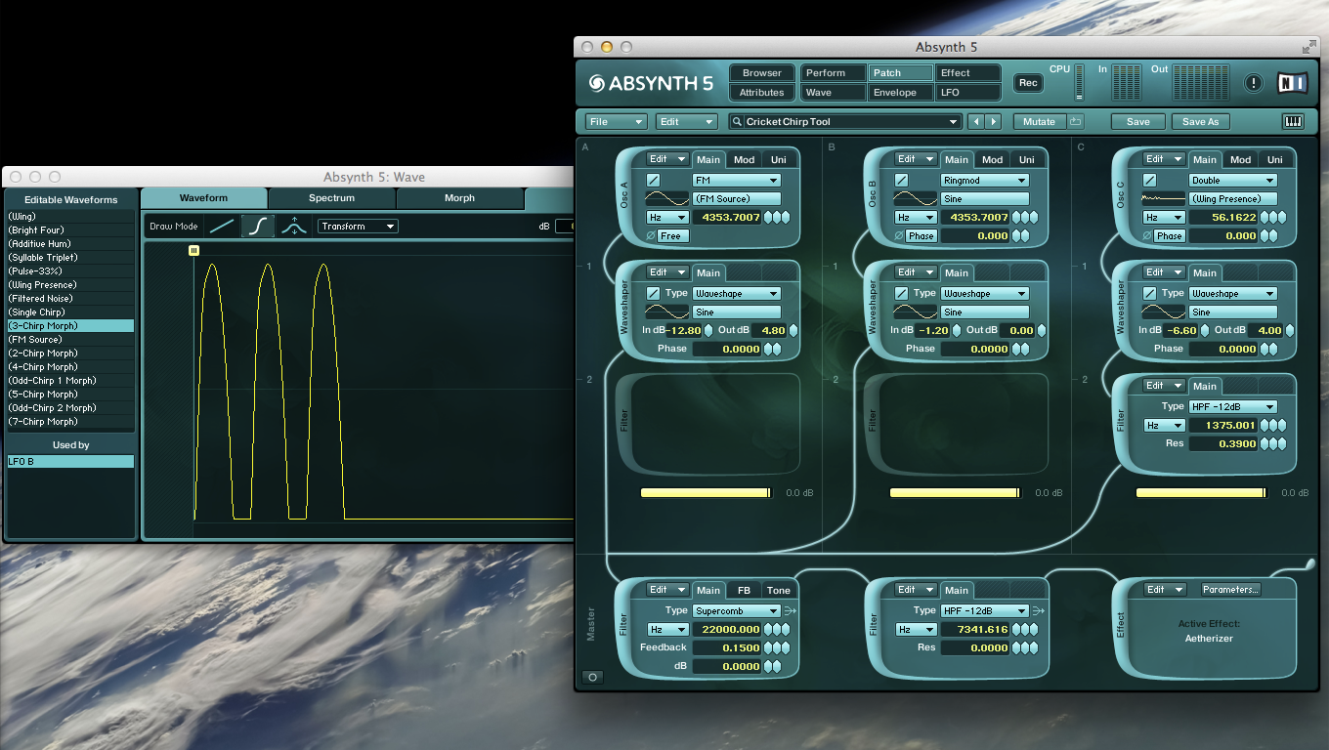This screenshot has height=750, width=1329.
Task: Click Osc B Sine waveform preview
Action: tap(914, 198)
